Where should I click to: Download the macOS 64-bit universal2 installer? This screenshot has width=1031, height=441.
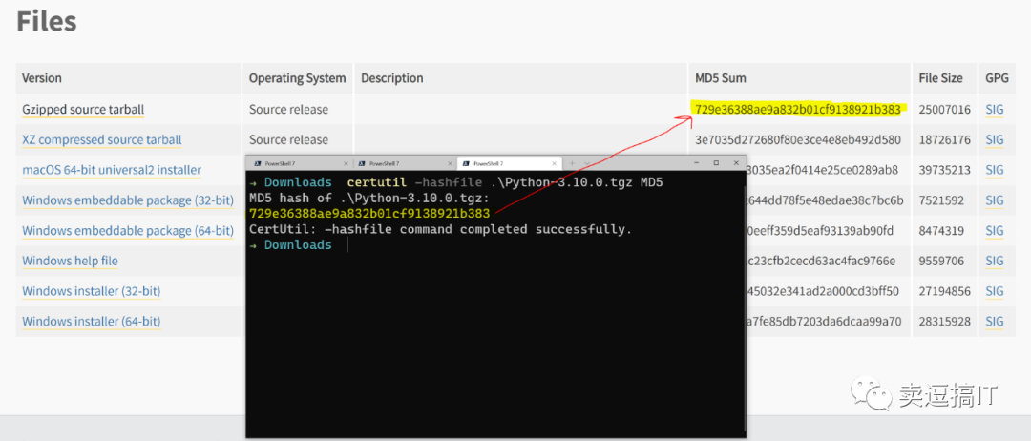pos(112,170)
